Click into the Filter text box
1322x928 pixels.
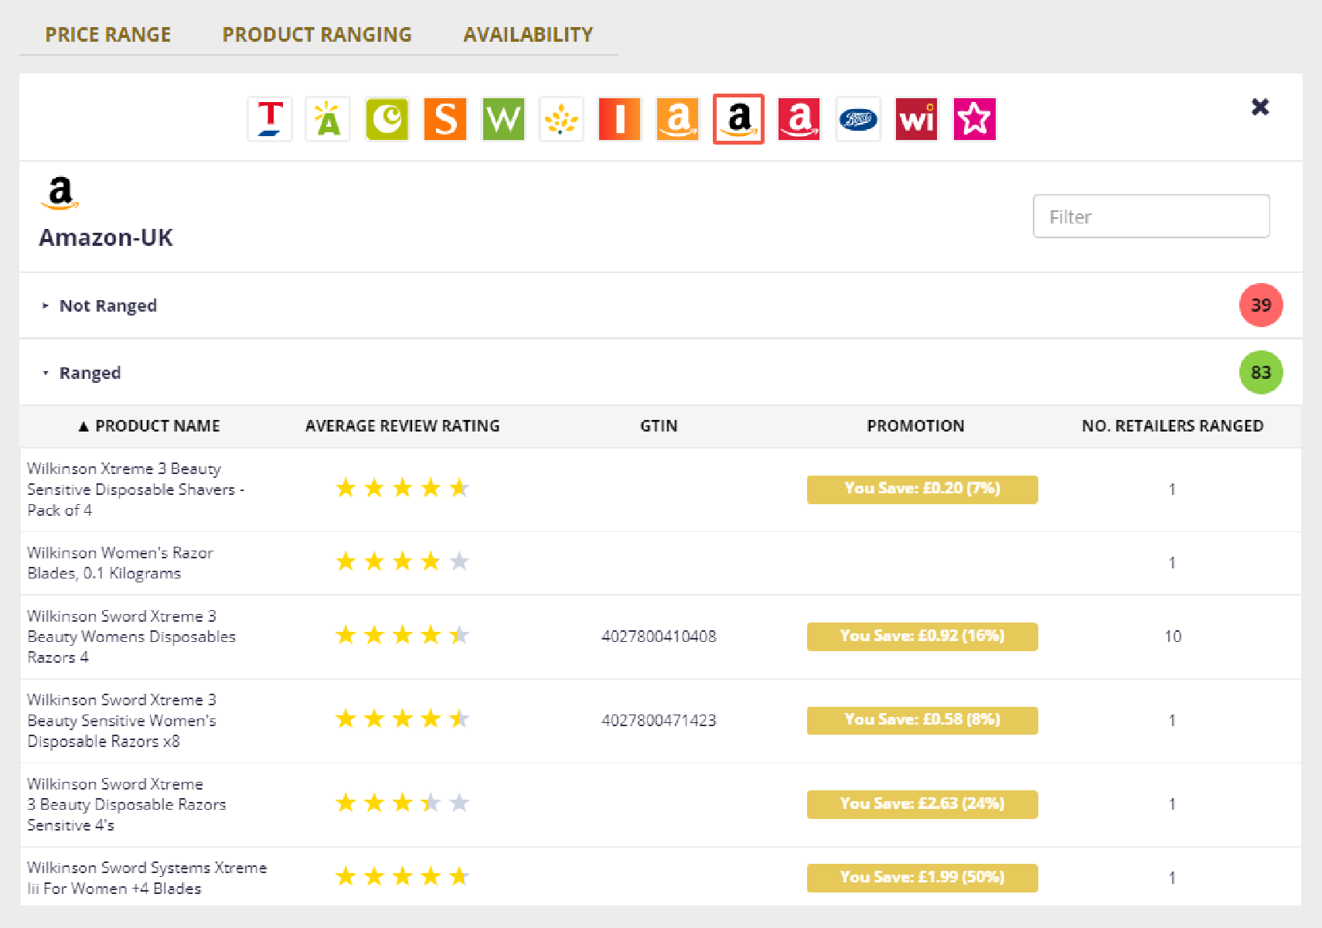1151,217
